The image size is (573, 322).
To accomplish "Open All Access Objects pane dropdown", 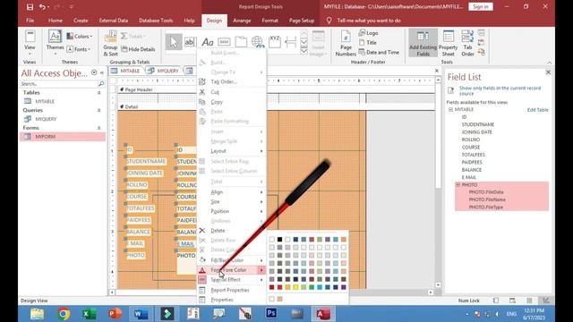I will click(94, 72).
